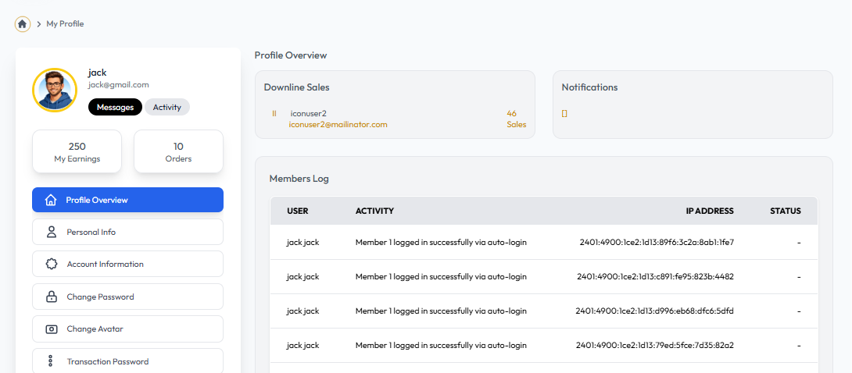
Task: Click jack's profile avatar picture
Action: click(x=55, y=90)
